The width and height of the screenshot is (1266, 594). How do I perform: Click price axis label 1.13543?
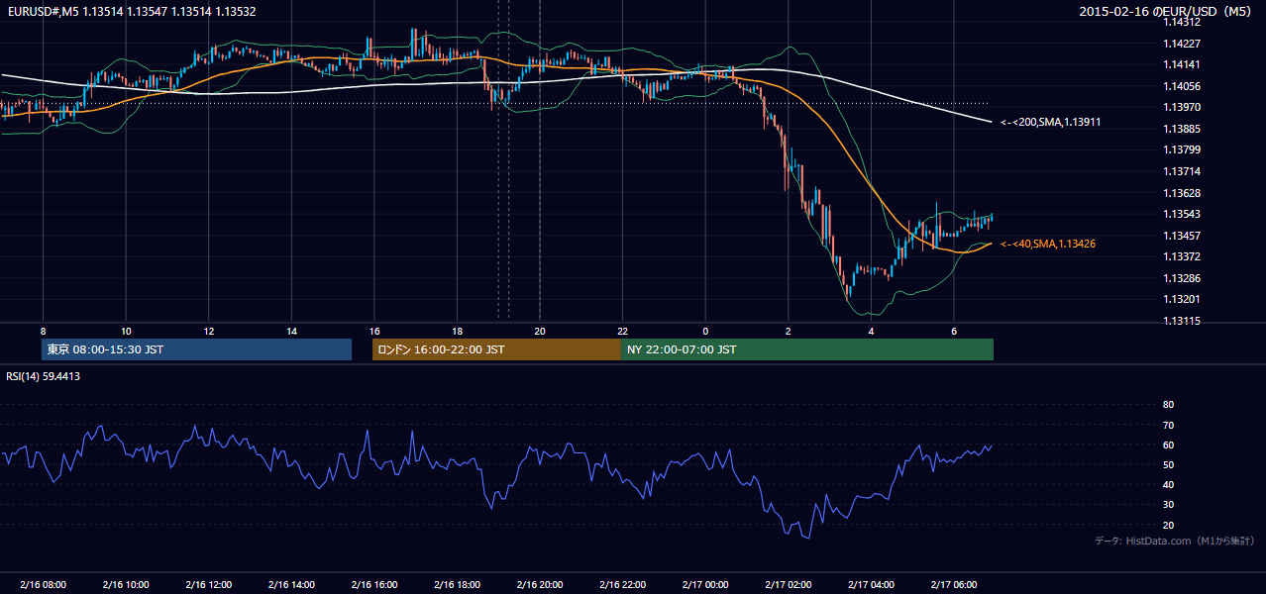[x=1182, y=214]
